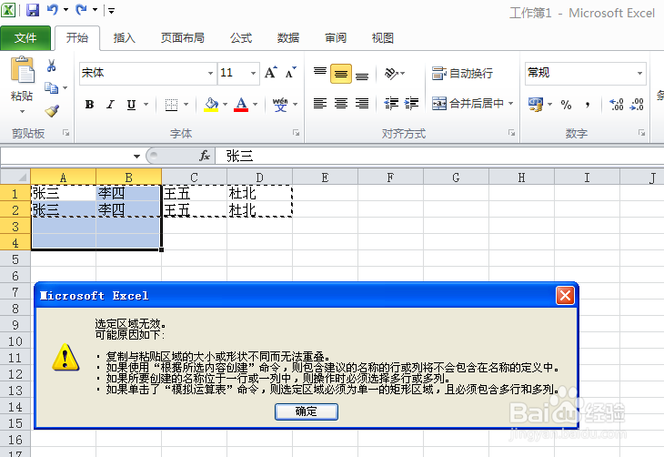This screenshot has height=457, width=664.
Task: Toggle top vertical alignment
Action: tap(320, 74)
